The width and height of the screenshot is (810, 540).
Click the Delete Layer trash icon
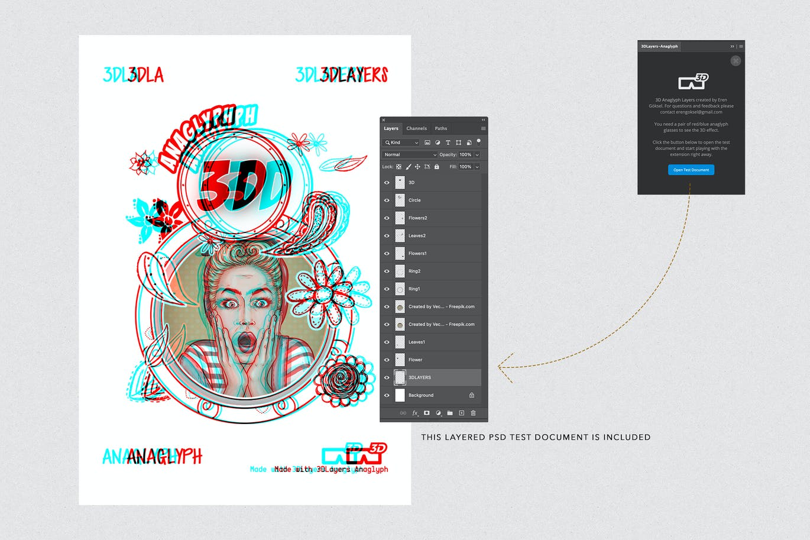point(473,413)
